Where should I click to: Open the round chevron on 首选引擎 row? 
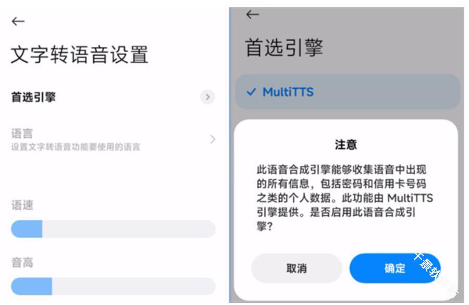point(207,97)
